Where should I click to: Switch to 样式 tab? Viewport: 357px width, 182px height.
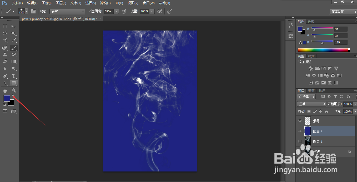tap(311, 56)
